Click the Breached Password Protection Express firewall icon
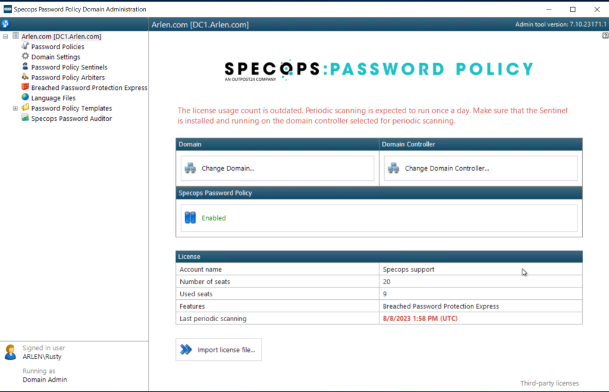 [25, 87]
